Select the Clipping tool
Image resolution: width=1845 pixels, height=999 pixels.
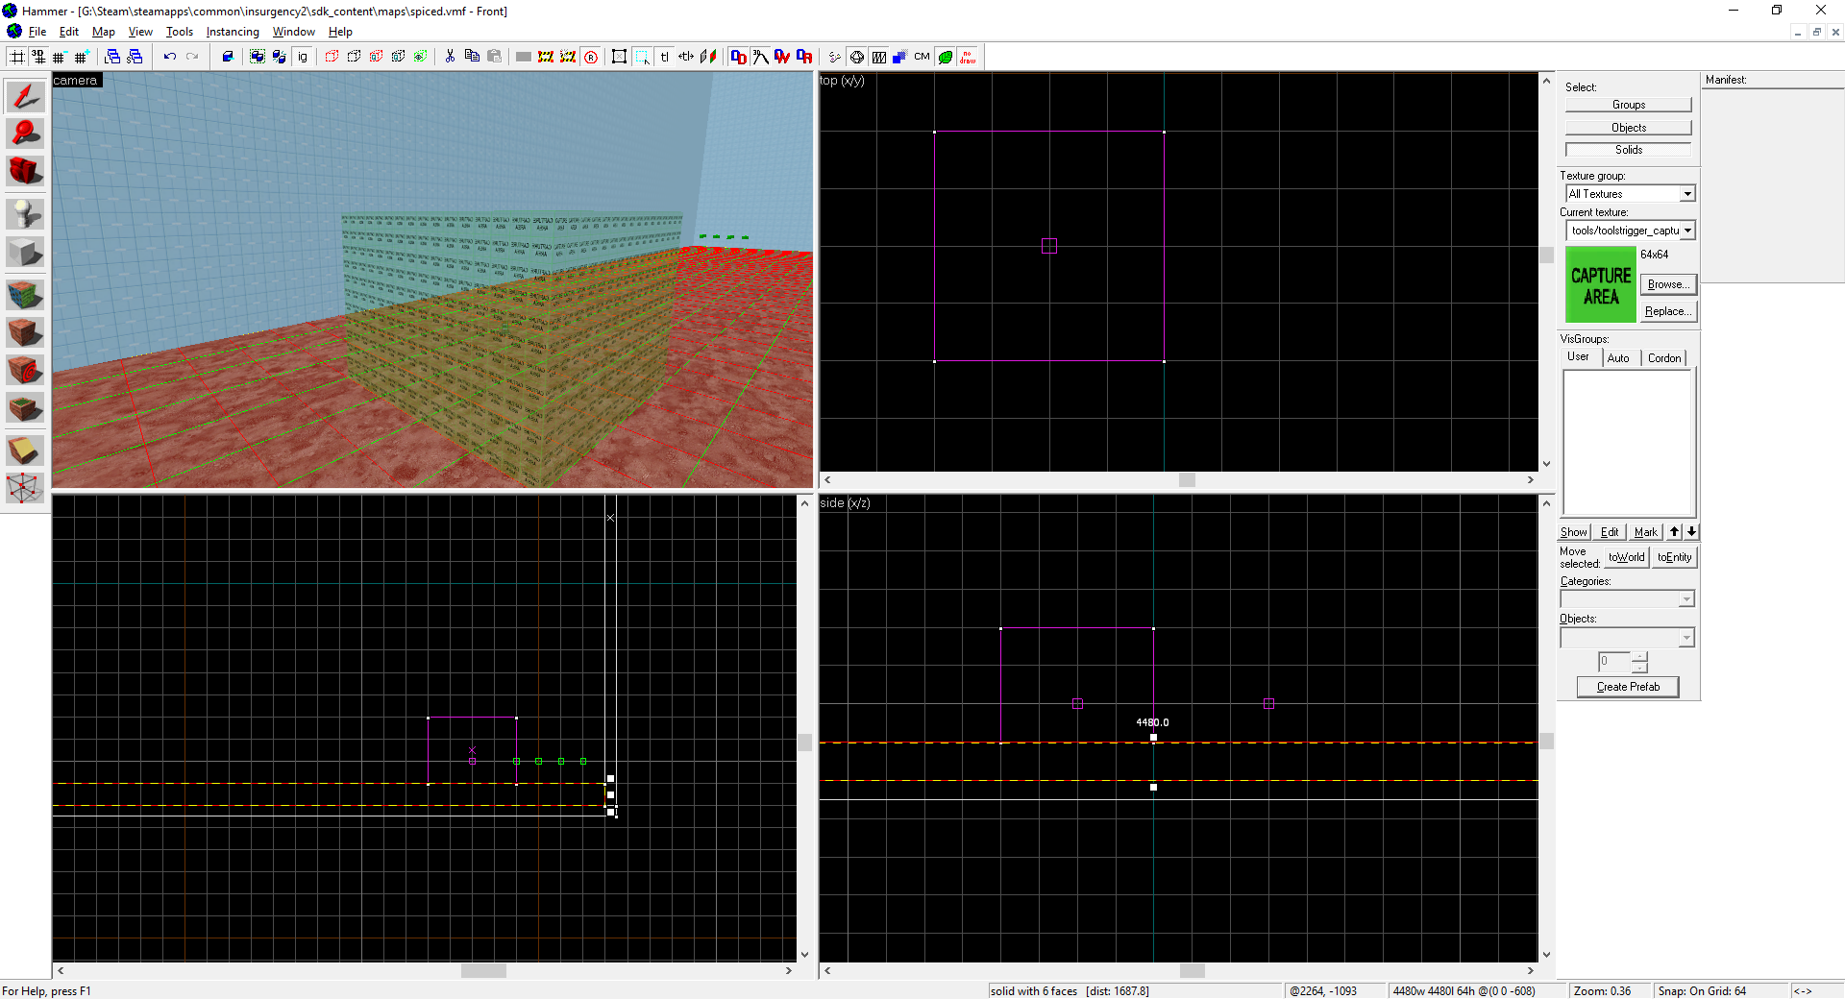25,450
